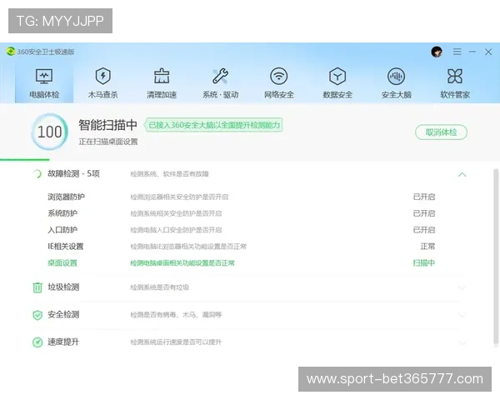Click the 垃圾检测 heading text

tap(63, 287)
